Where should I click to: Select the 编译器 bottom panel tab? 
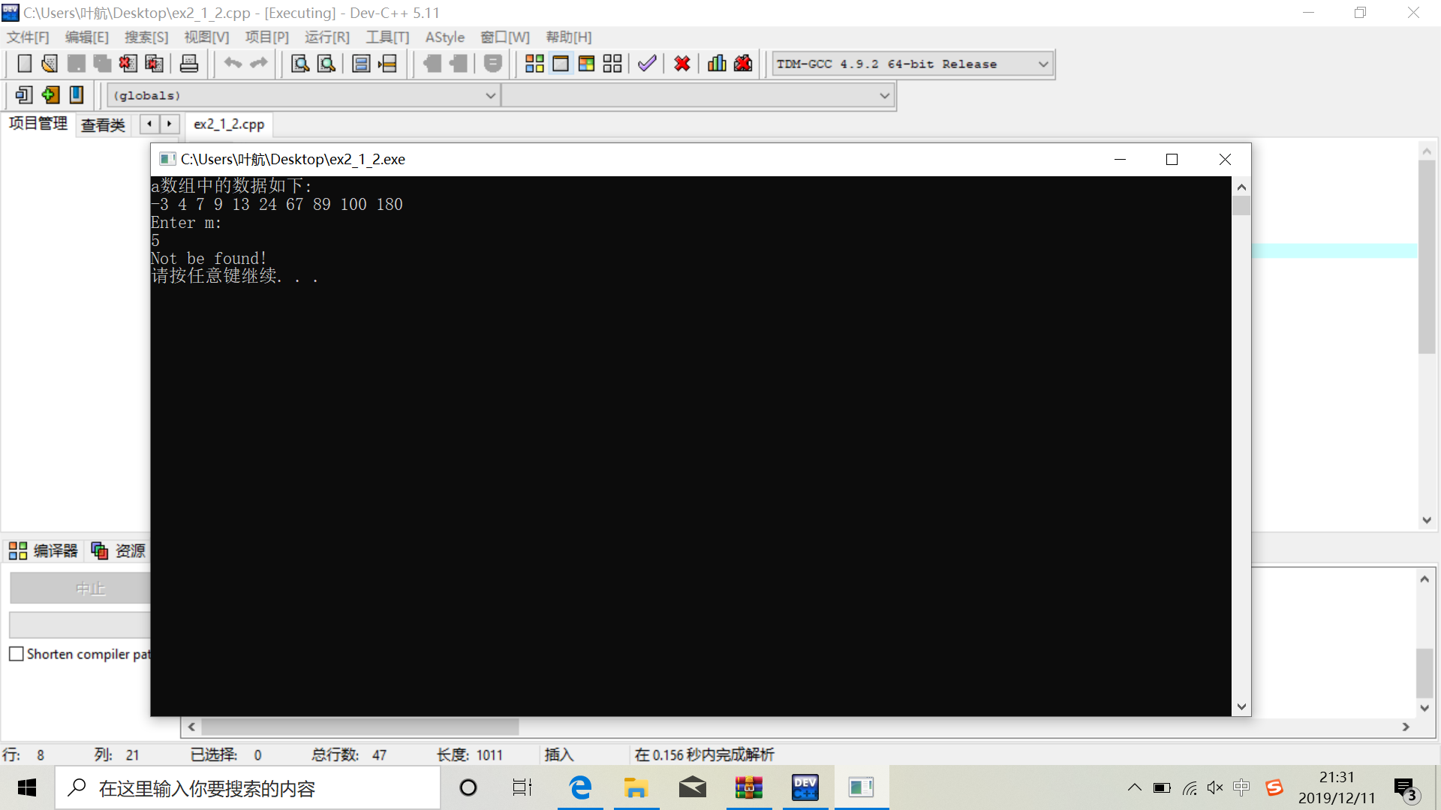44,551
